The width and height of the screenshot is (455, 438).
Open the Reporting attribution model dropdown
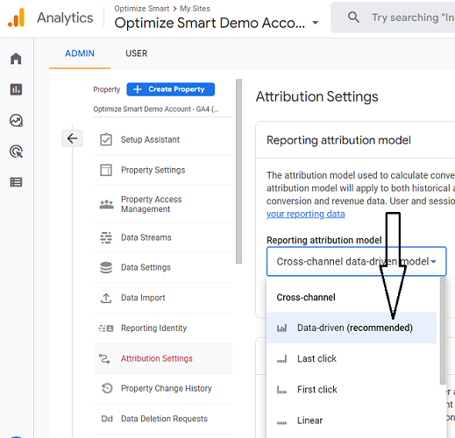(356, 261)
